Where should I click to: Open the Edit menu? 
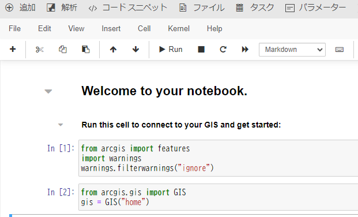click(x=44, y=29)
